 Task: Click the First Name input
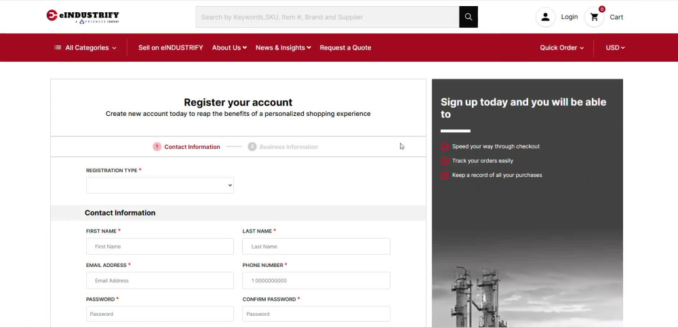(160, 246)
